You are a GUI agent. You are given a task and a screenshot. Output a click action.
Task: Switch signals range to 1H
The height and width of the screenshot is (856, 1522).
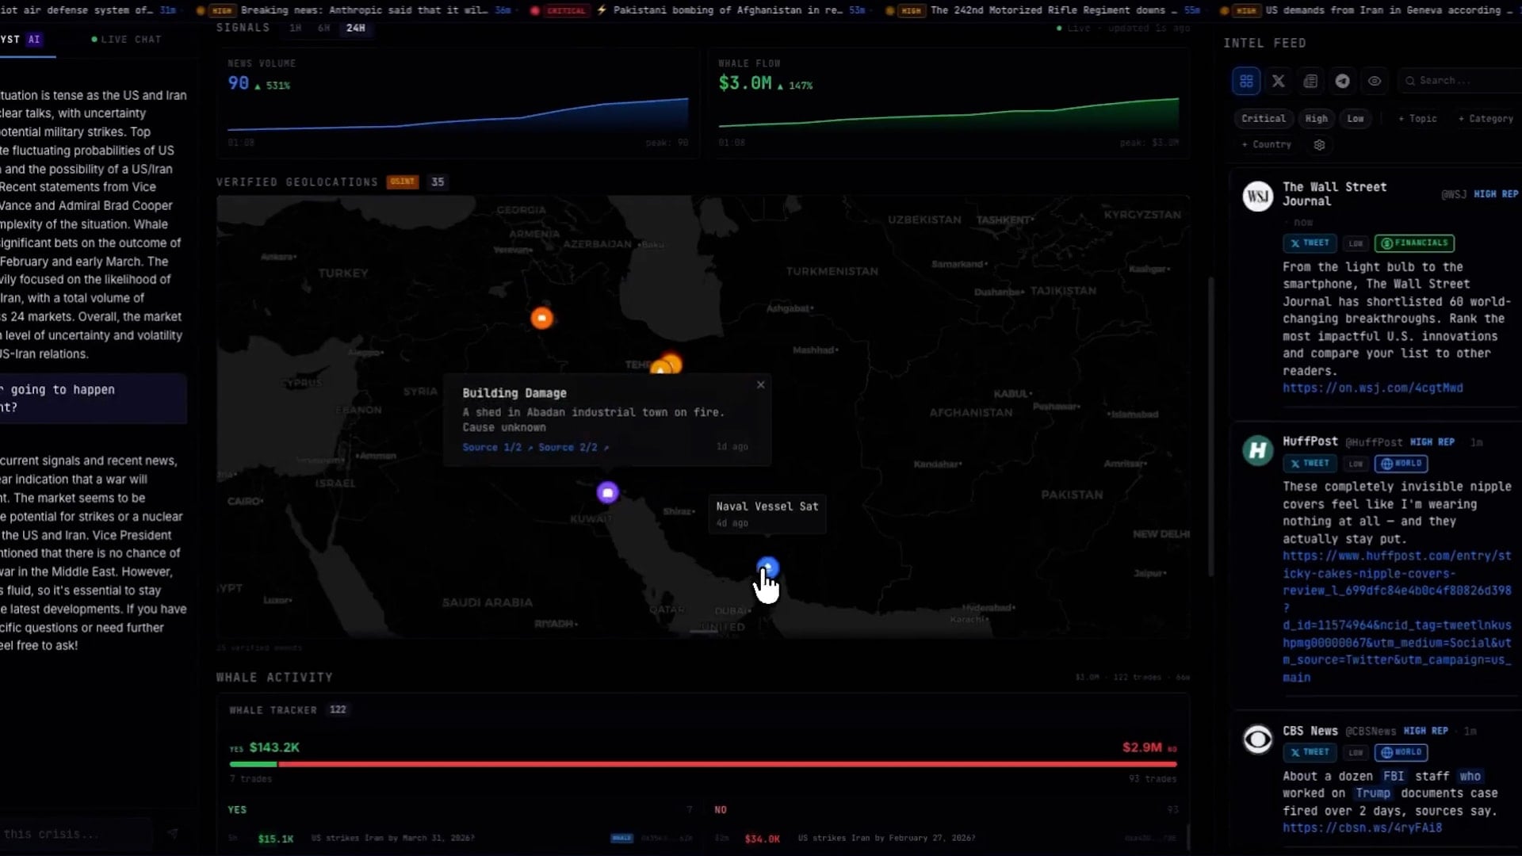pyautogui.click(x=296, y=28)
